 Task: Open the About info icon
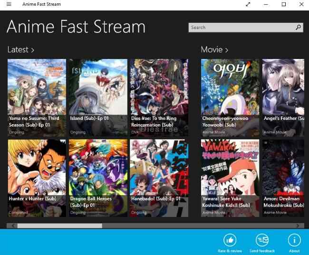click(x=294, y=240)
